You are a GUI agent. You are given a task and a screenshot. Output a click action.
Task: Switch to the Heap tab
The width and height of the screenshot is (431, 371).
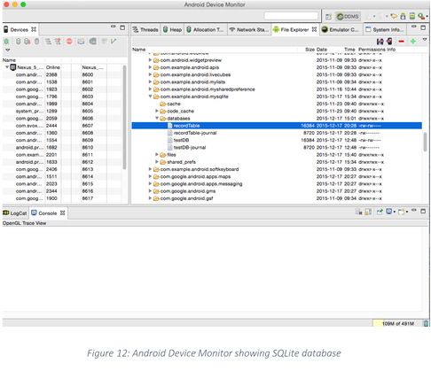click(172, 29)
